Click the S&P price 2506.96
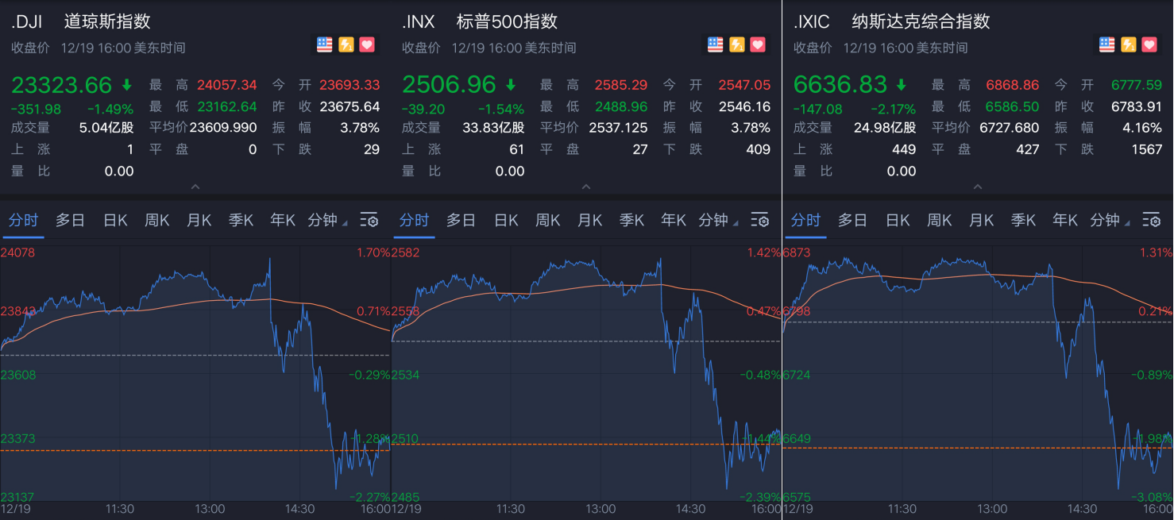This screenshot has width=1174, height=520. coord(449,84)
